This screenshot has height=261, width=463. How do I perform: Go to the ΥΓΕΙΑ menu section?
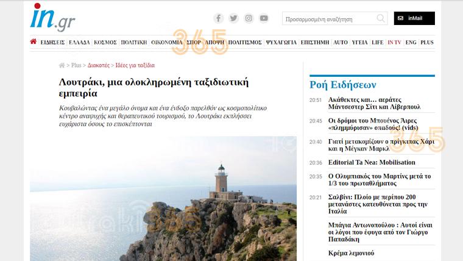coord(359,42)
